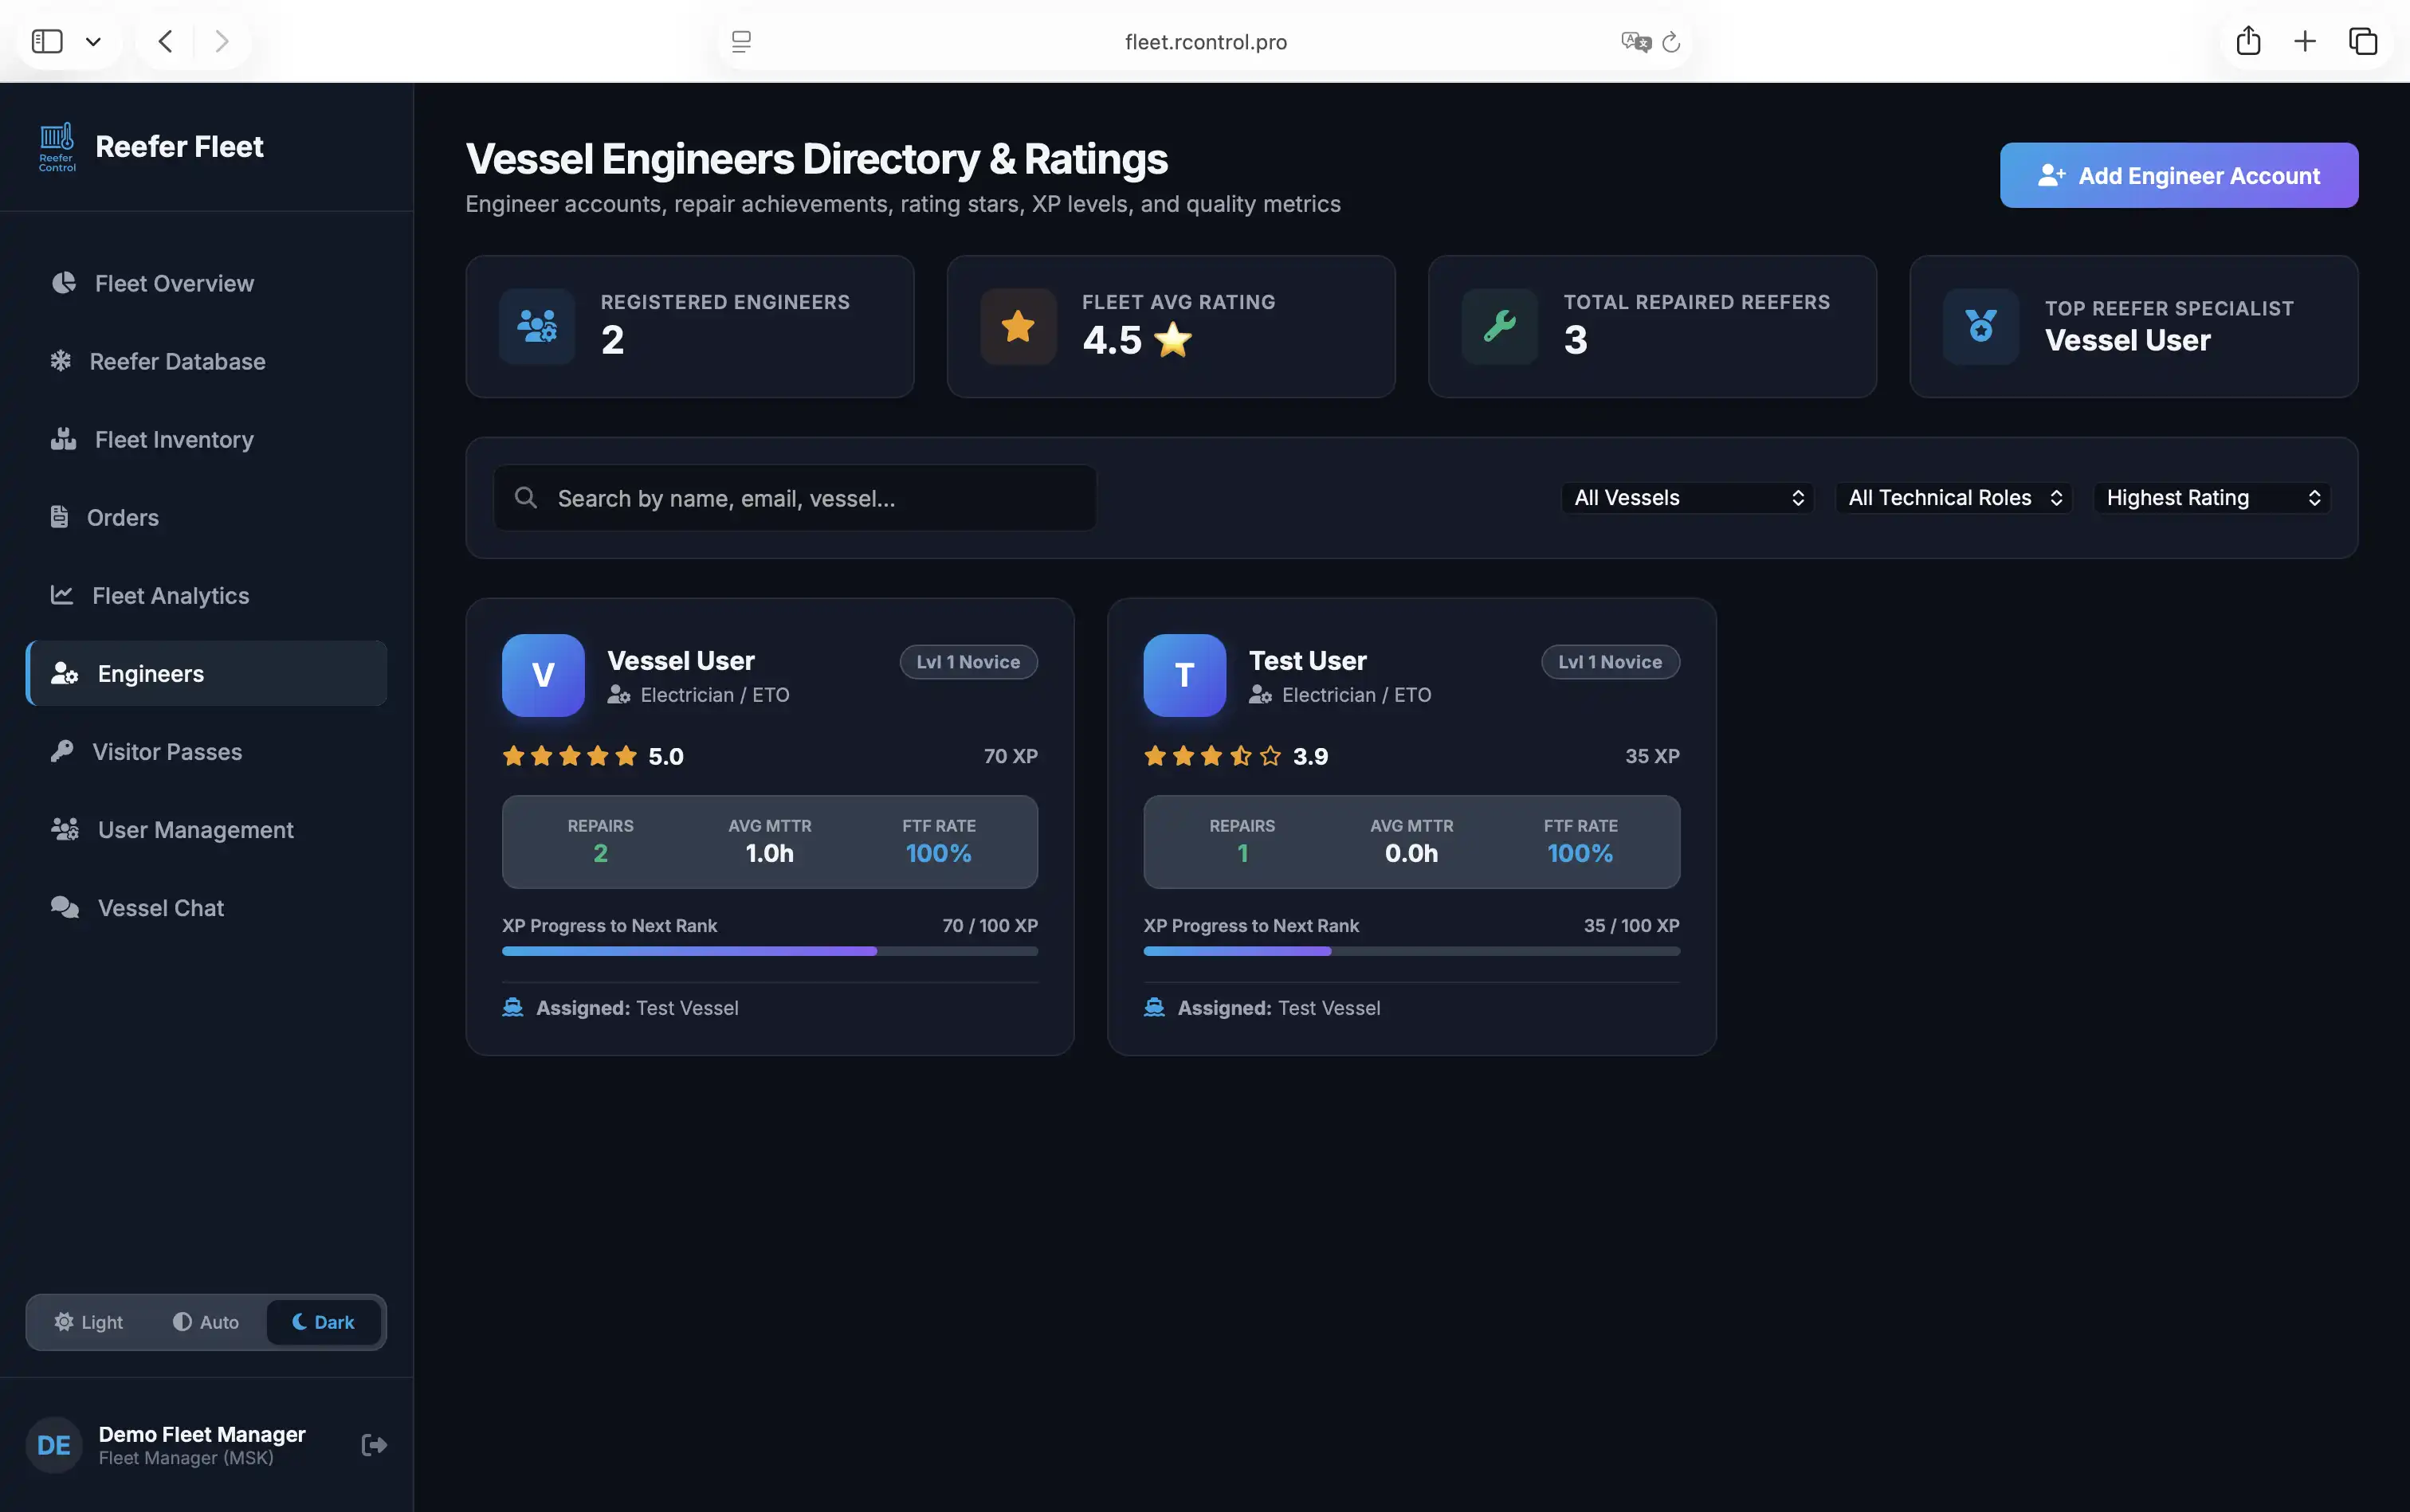2410x1512 pixels.
Task: Click Vessel User's 70/100 XP progress bar
Action: [x=769, y=951]
